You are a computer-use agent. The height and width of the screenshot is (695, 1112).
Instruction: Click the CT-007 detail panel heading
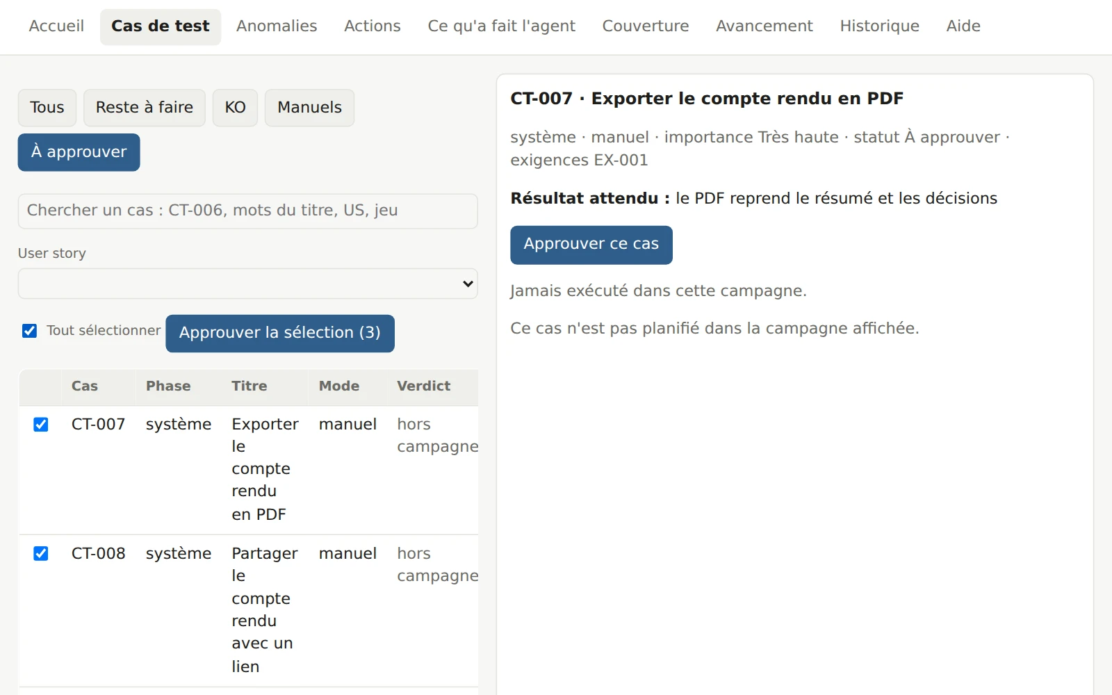click(707, 99)
